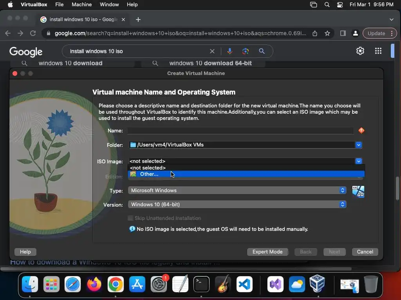Screen dimensions: 401x300
Task: Open Control Center in menu bar
Action: [340, 5]
